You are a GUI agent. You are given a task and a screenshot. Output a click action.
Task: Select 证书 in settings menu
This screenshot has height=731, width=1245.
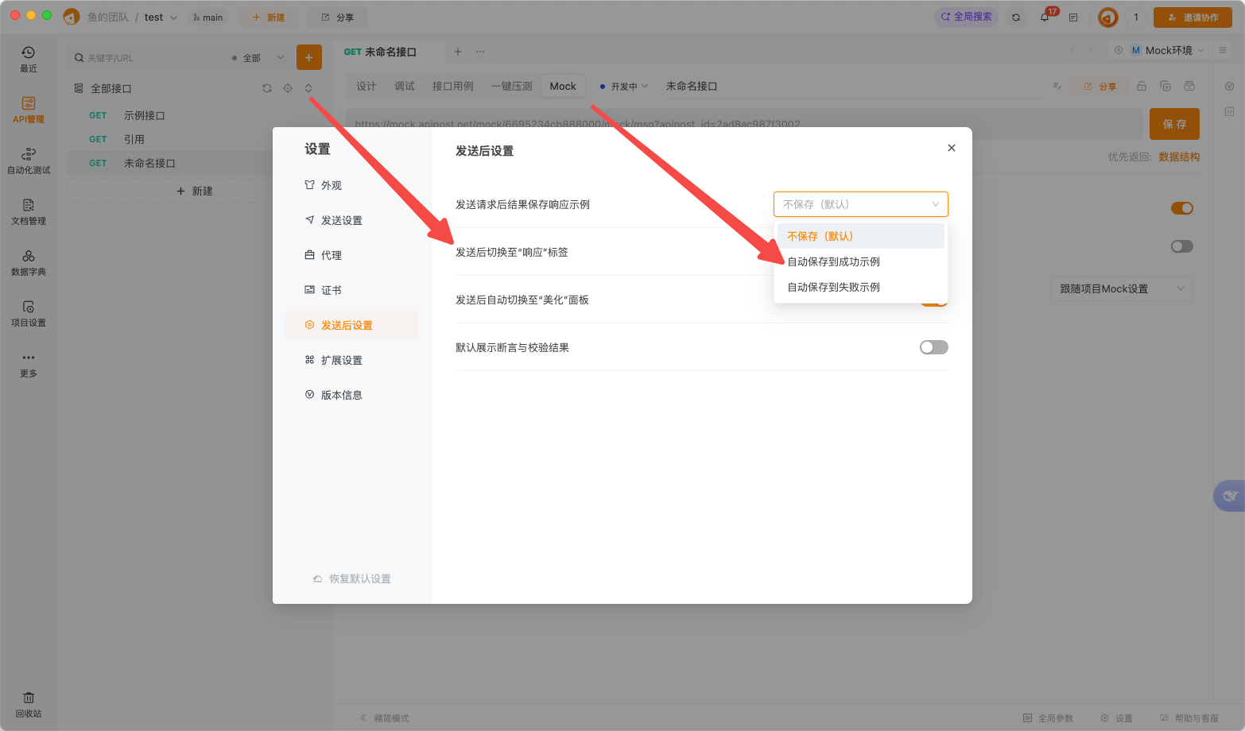[351, 290]
